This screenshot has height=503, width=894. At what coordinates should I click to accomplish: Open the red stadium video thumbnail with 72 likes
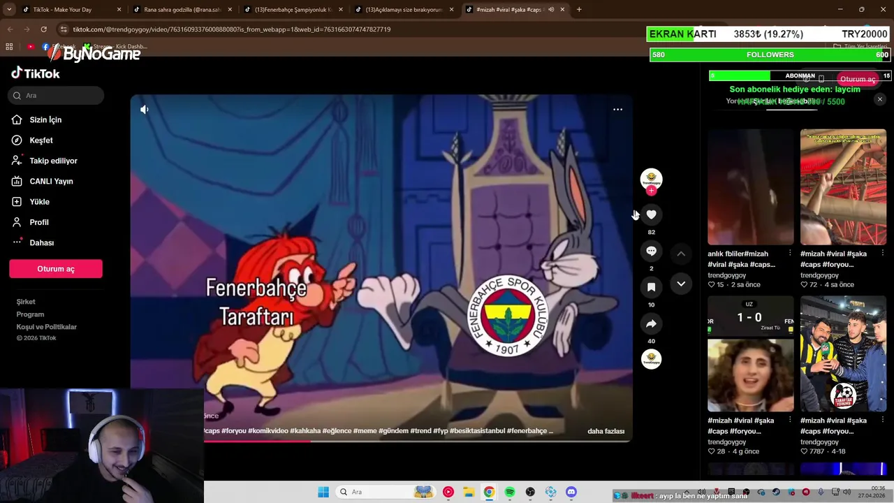(843, 187)
